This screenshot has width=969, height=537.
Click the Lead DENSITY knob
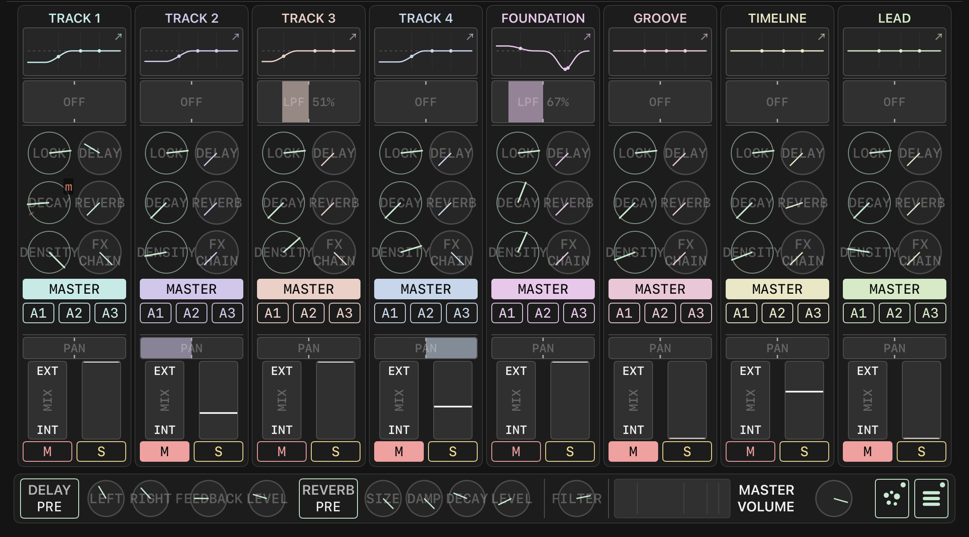[869, 252]
